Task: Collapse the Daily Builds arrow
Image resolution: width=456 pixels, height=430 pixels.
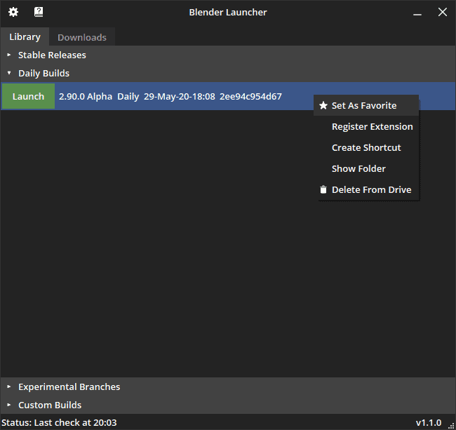Action: pyautogui.click(x=9, y=73)
